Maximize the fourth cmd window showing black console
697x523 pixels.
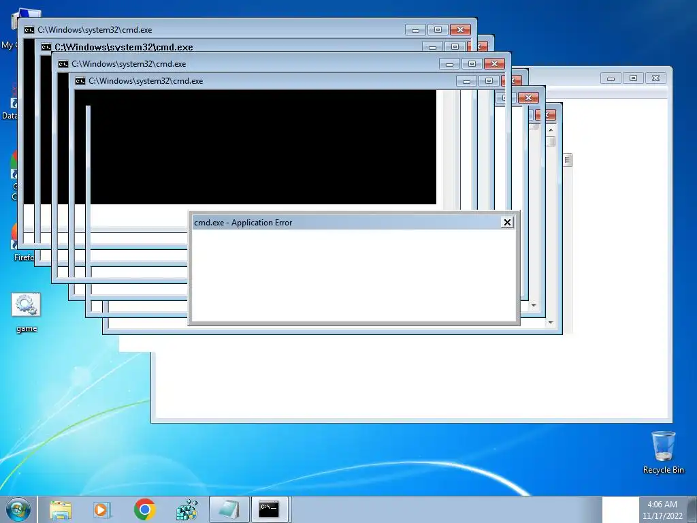click(489, 81)
